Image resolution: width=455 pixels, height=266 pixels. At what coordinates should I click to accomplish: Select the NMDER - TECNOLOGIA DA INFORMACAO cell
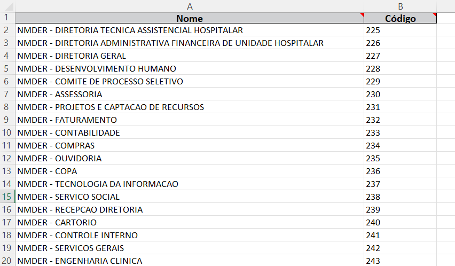coord(98,184)
